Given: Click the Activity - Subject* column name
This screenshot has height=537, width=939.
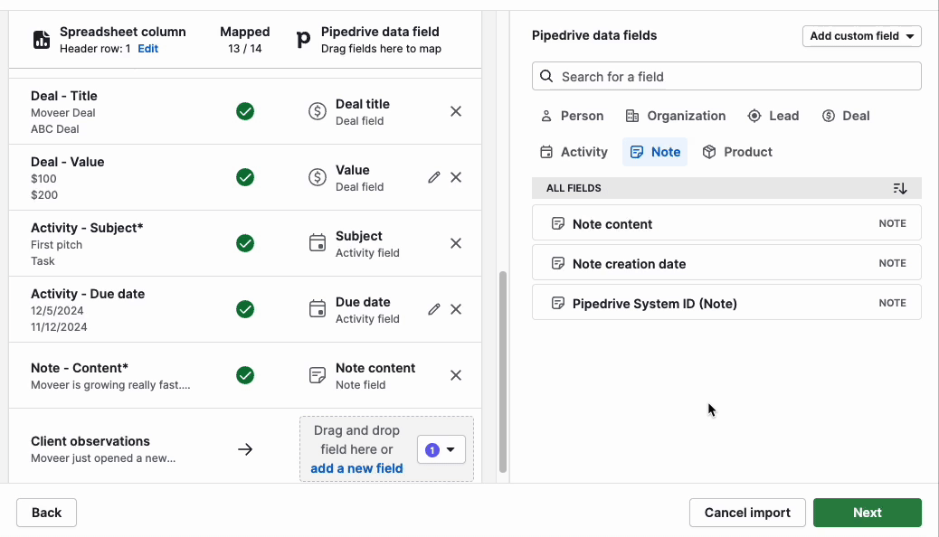Looking at the screenshot, I should coord(87,228).
